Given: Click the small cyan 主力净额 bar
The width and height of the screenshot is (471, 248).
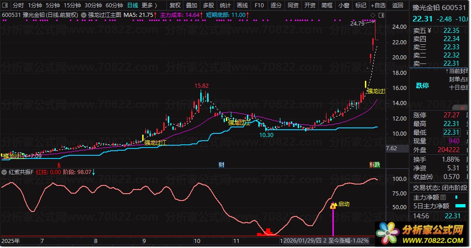Looking at the screenshot, I should pyautogui.click(x=456, y=197).
